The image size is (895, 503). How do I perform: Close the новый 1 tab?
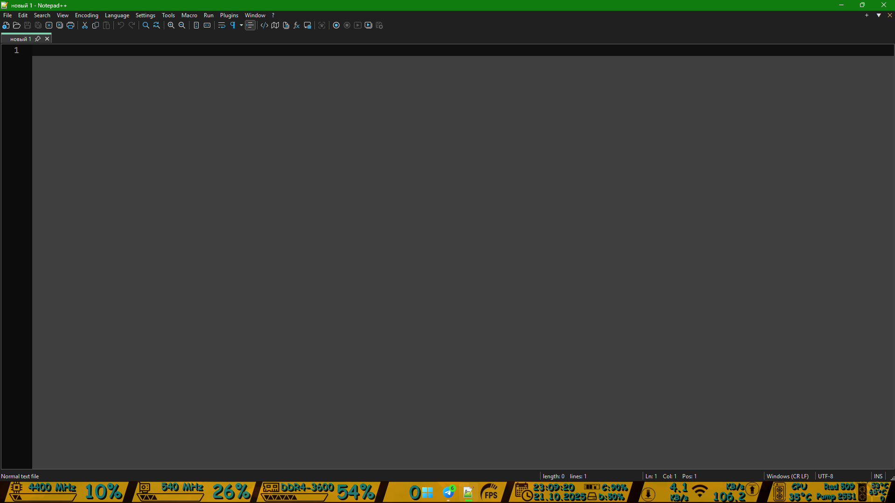pyautogui.click(x=47, y=39)
